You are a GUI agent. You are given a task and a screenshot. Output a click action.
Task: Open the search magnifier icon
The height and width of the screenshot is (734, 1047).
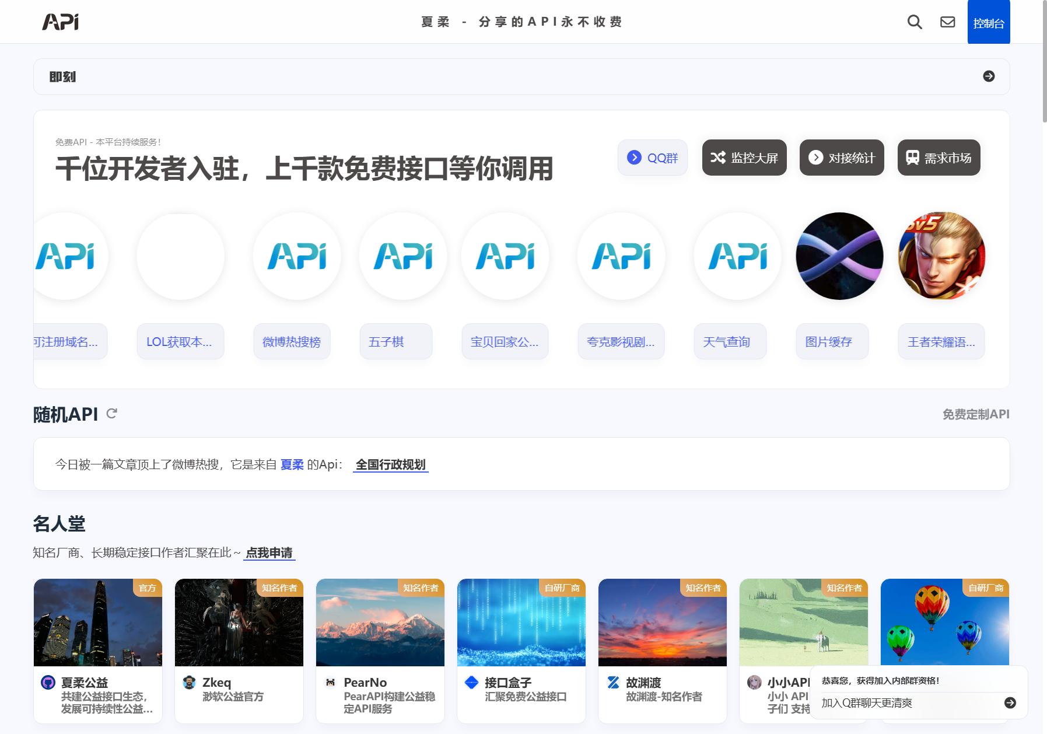point(915,22)
